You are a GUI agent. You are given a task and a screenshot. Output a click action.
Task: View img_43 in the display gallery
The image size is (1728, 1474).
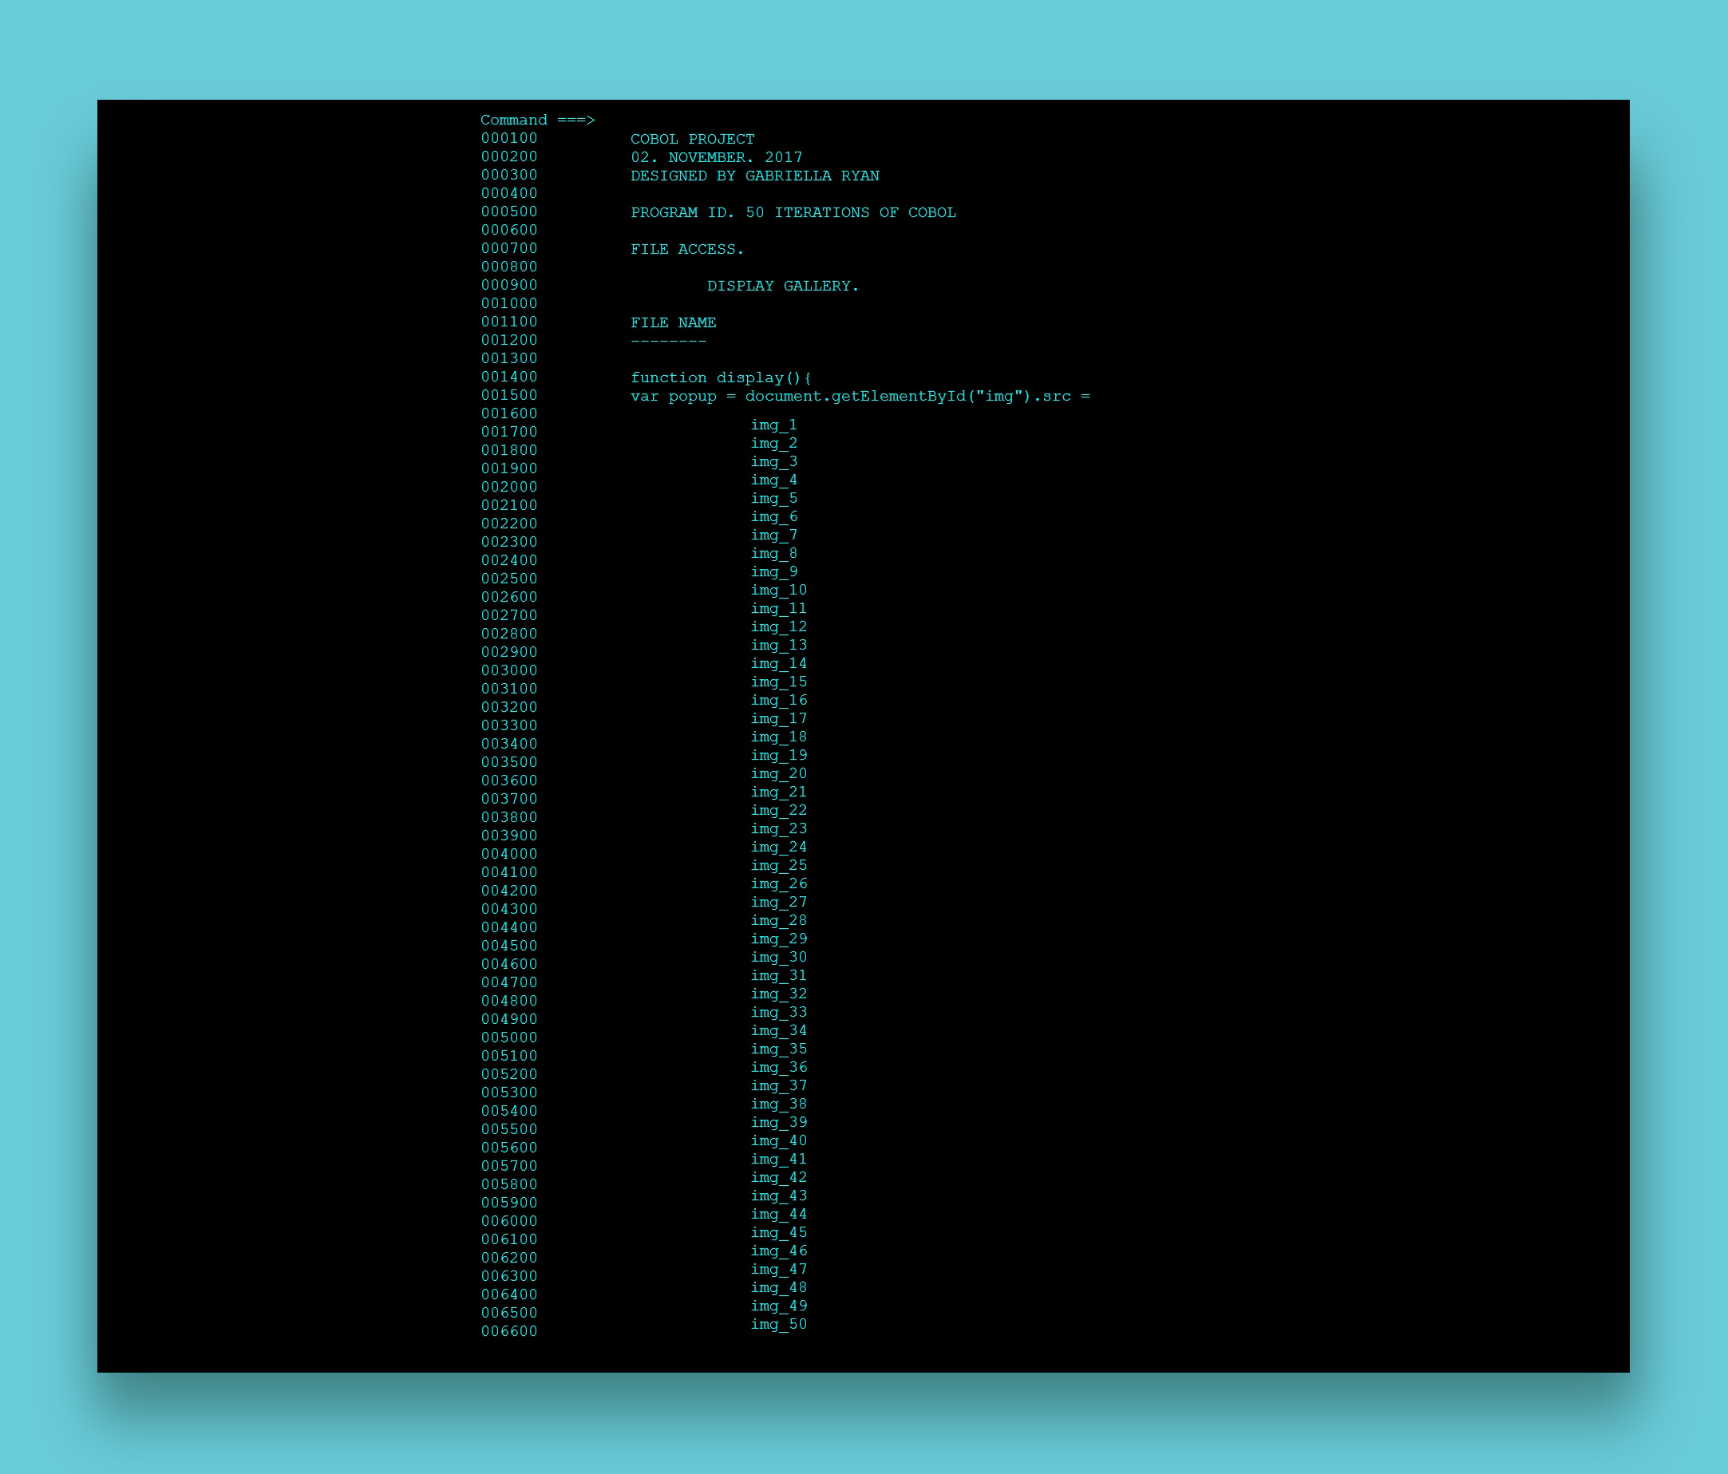tap(778, 1195)
